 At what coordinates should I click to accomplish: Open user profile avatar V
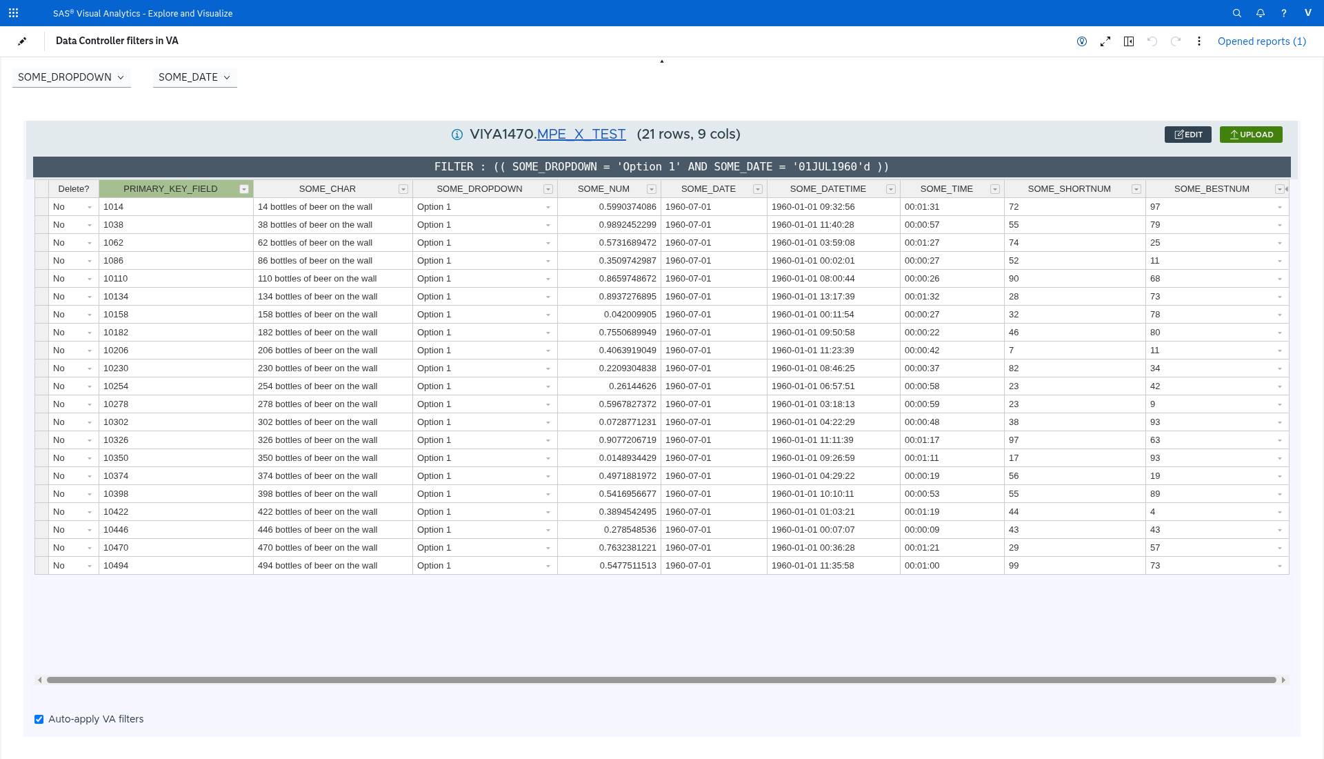coord(1308,13)
